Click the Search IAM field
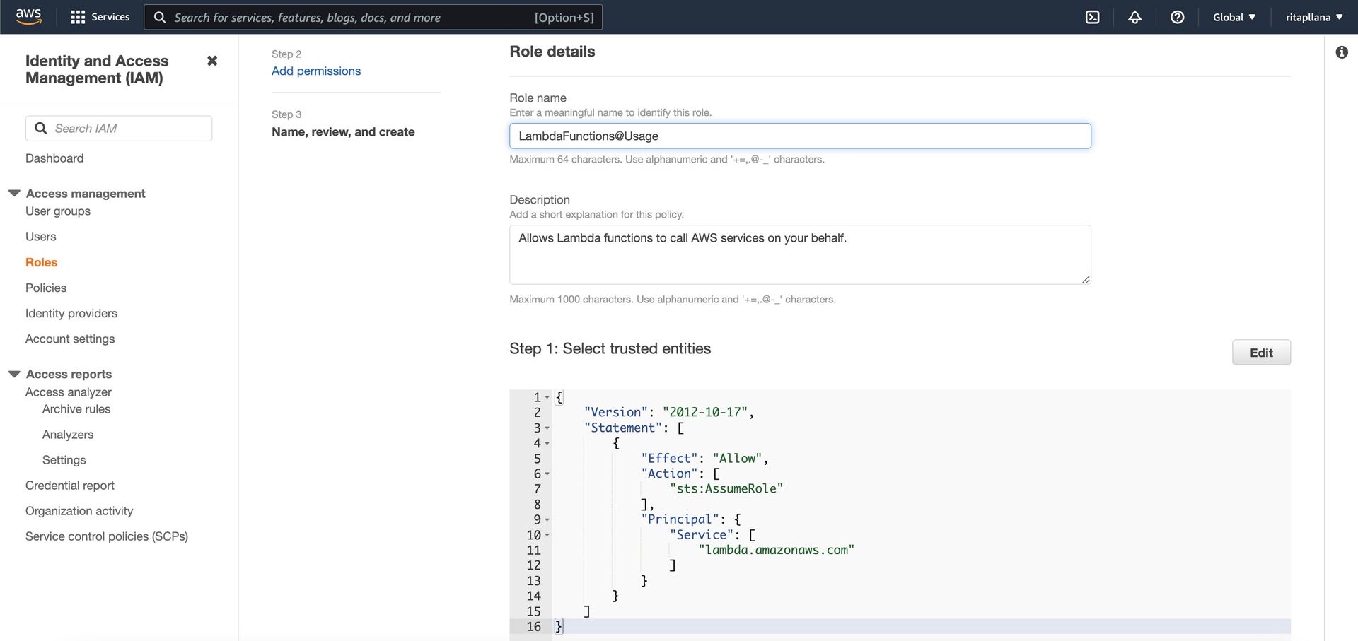This screenshot has height=641, width=1358. tap(119, 128)
